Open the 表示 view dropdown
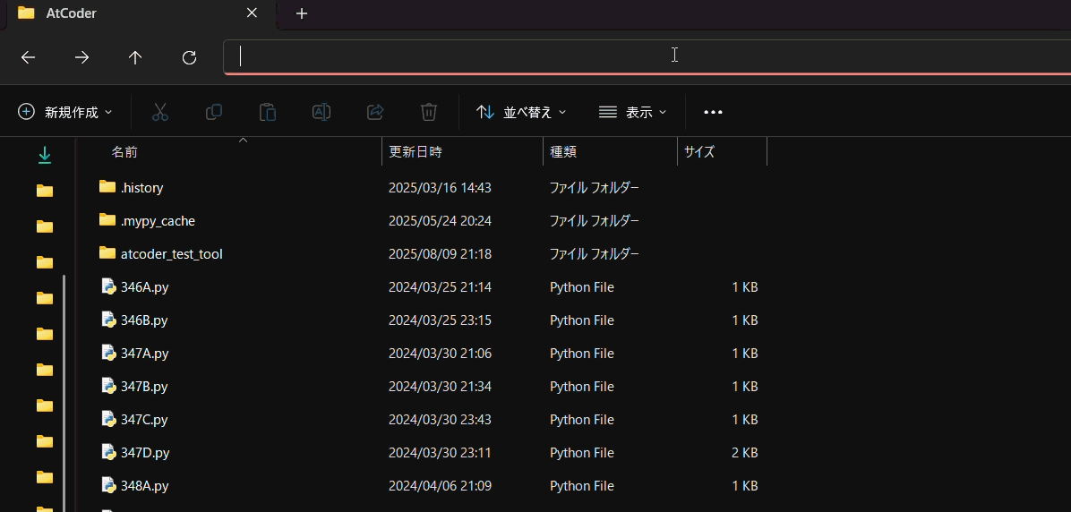The height and width of the screenshot is (512, 1071). pyautogui.click(x=632, y=112)
